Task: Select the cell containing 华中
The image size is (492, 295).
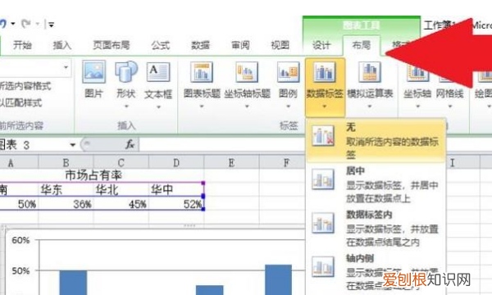Action: 176,189
